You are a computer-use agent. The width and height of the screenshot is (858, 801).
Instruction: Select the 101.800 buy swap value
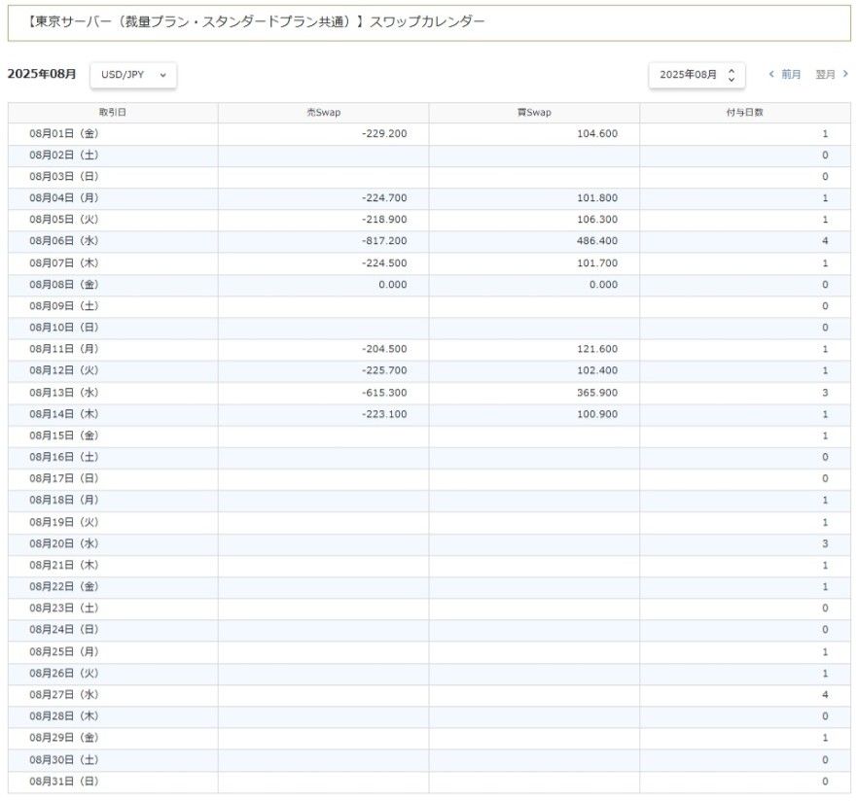tap(597, 198)
